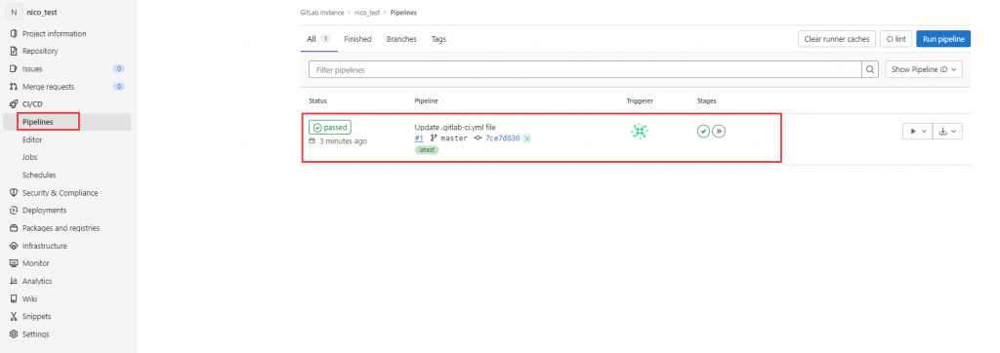Click the Packages and registries icon

(x=14, y=228)
